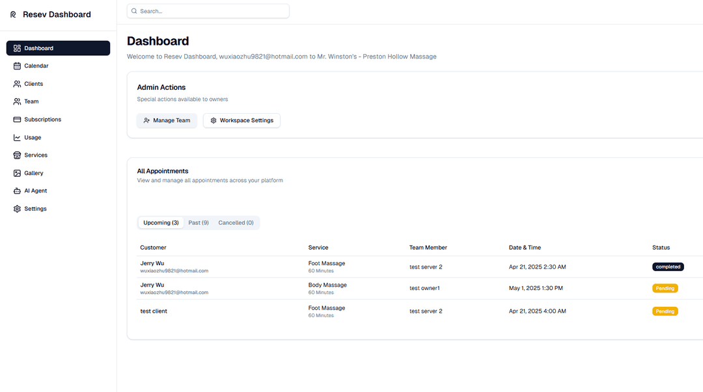Open Workspace Settings button

tap(241, 120)
